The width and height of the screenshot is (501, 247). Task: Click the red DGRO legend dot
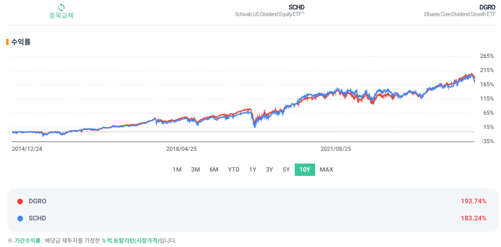click(x=20, y=201)
